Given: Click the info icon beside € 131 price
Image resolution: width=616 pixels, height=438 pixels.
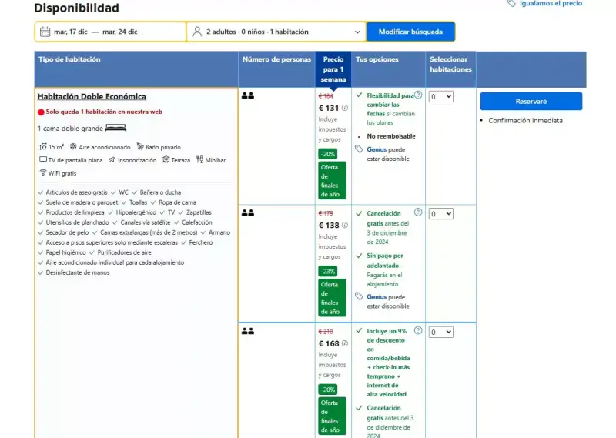Looking at the screenshot, I should pyautogui.click(x=344, y=108).
